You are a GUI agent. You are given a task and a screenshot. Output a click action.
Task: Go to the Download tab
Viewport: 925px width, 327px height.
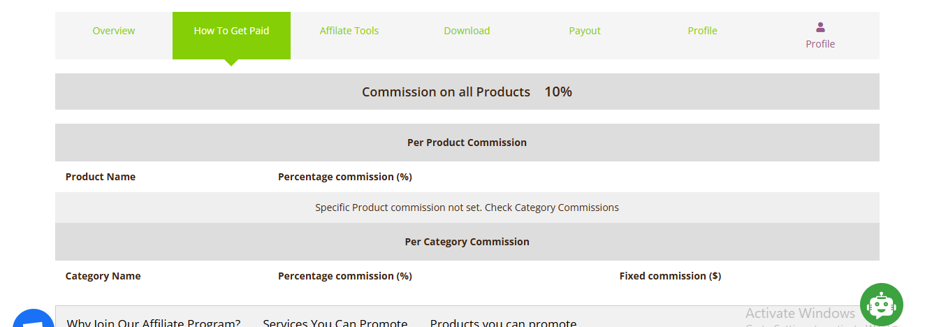click(467, 31)
